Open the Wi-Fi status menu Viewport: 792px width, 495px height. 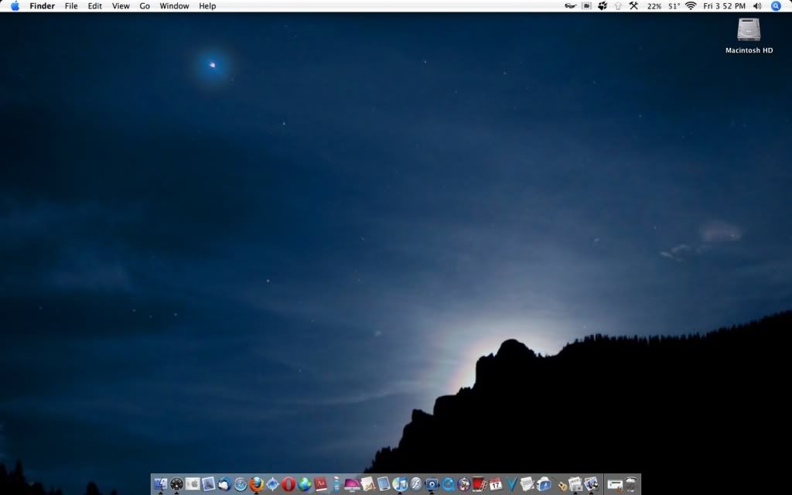point(691,6)
